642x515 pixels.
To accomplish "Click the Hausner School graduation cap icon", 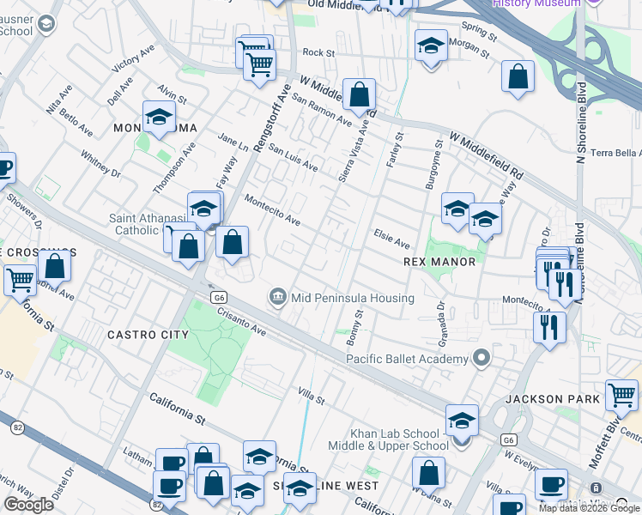I will [46, 25].
